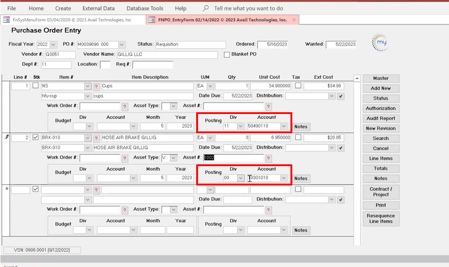
Task: Open the Fiscal Year dropdown
Action: (x=54, y=45)
